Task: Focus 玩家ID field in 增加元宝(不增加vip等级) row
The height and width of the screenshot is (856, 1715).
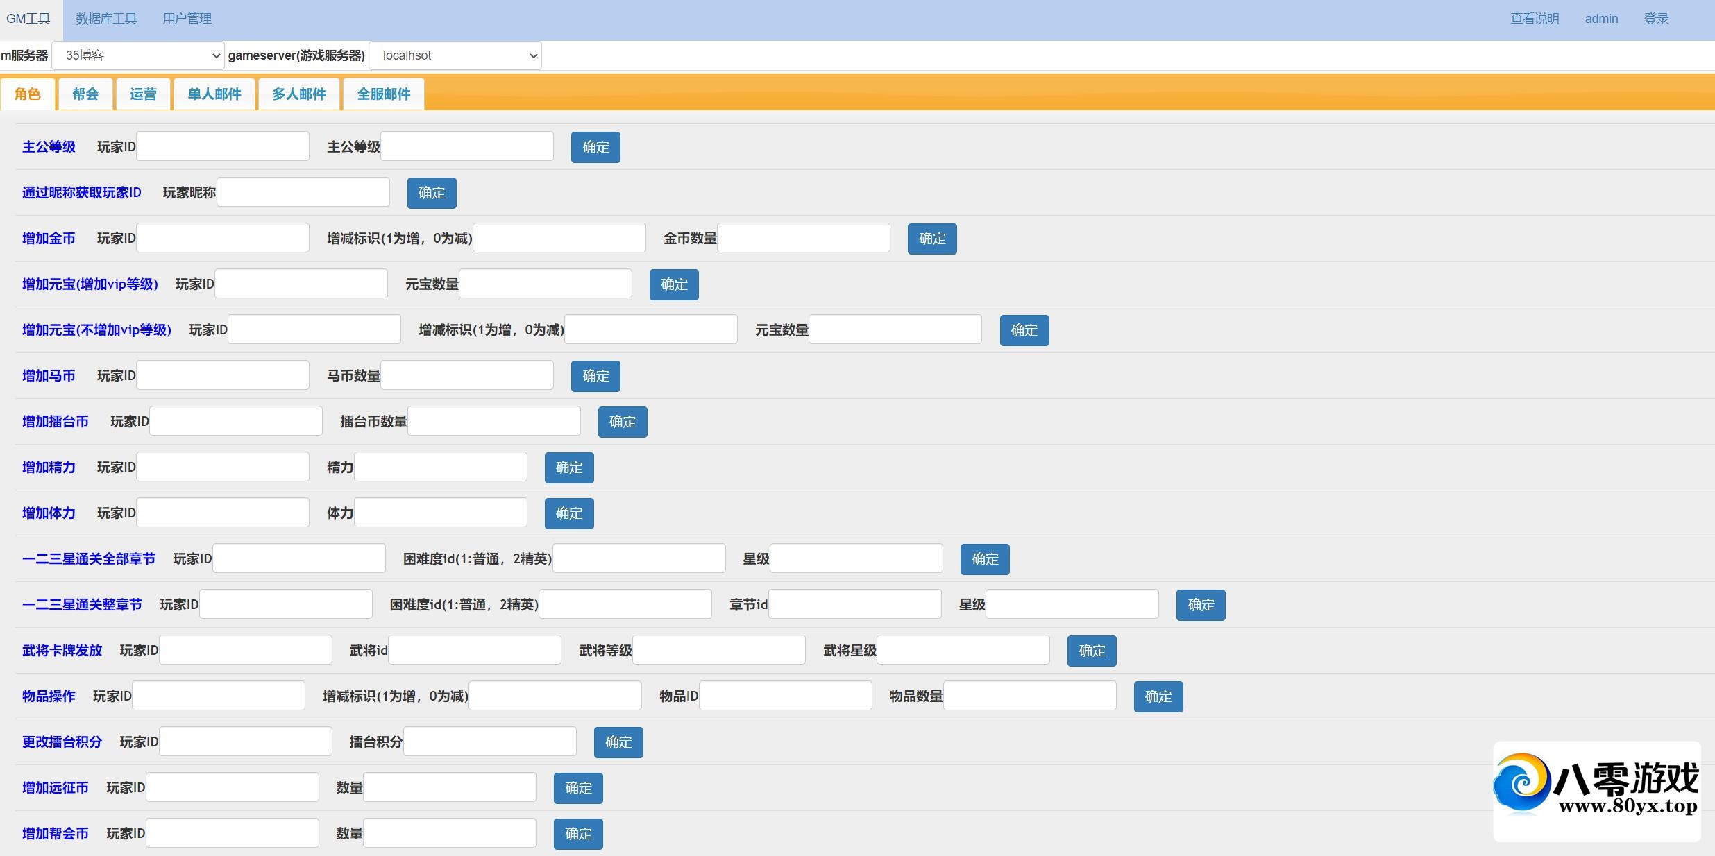Action: [314, 329]
